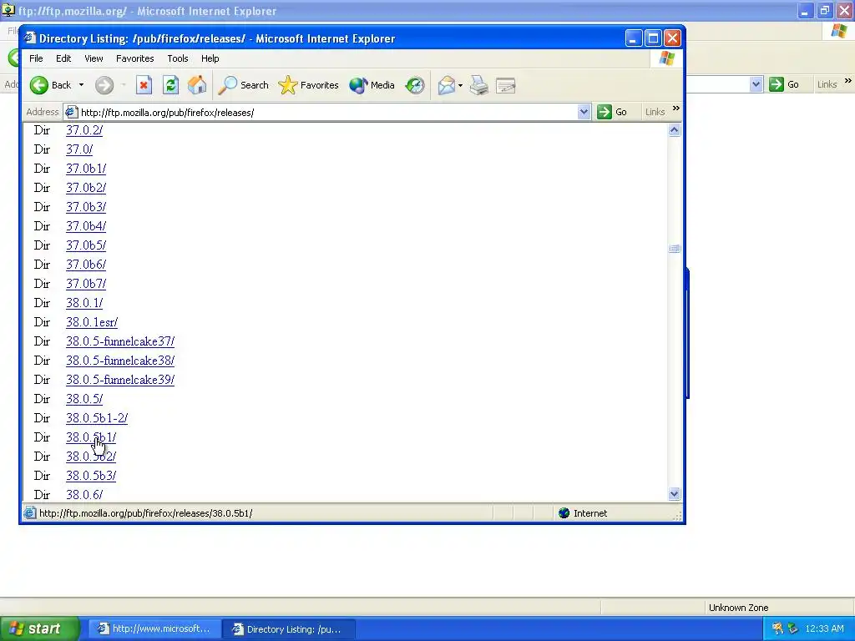Expand the Mail dropdown arrow

[x=461, y=86]
